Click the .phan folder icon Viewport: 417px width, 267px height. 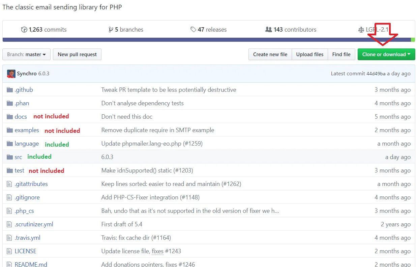(9, 103)
